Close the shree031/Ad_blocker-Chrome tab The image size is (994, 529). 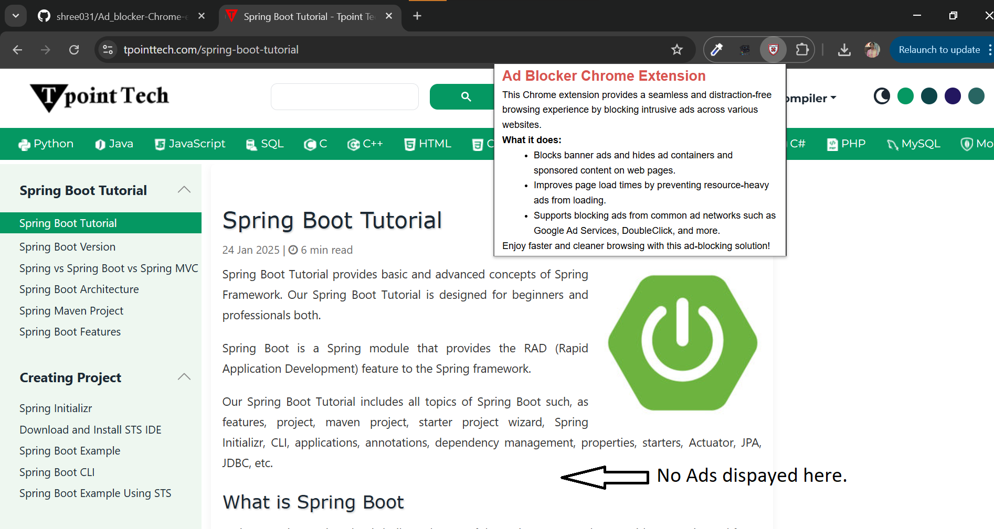(x=202, y=16)
